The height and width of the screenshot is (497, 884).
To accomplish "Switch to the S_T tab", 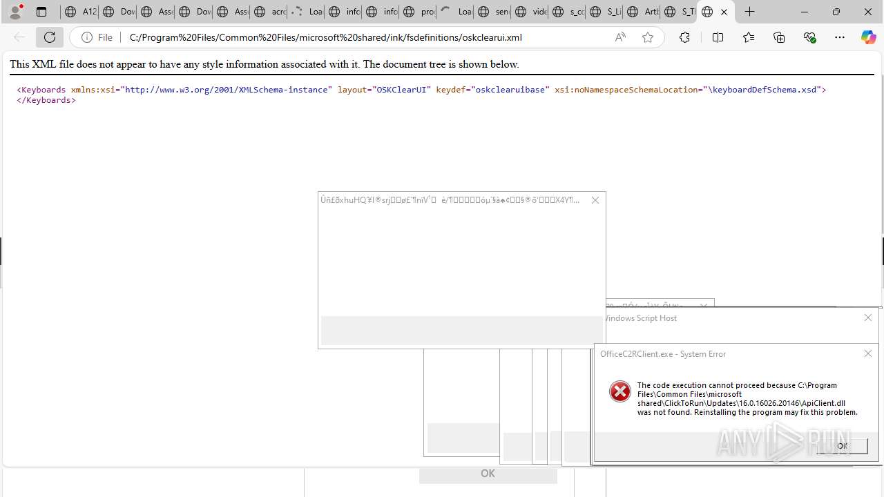I will click(x=678, y=12).
